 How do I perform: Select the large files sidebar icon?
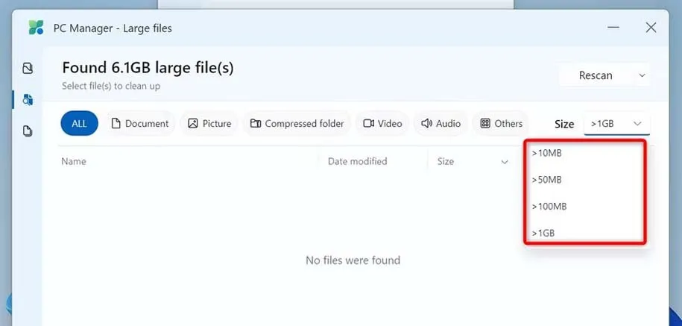pyautogui.click(x=28, y=99)
